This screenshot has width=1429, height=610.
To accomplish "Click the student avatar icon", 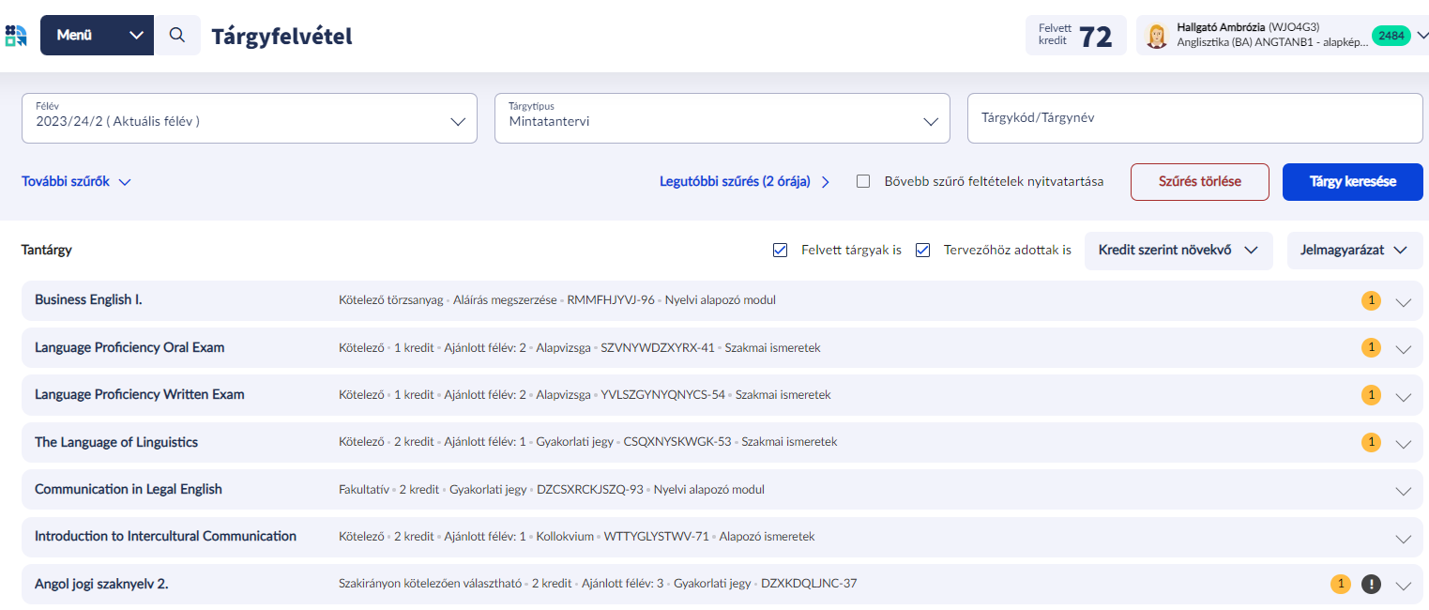I will pyautogui.click(x=1157, y=37).
